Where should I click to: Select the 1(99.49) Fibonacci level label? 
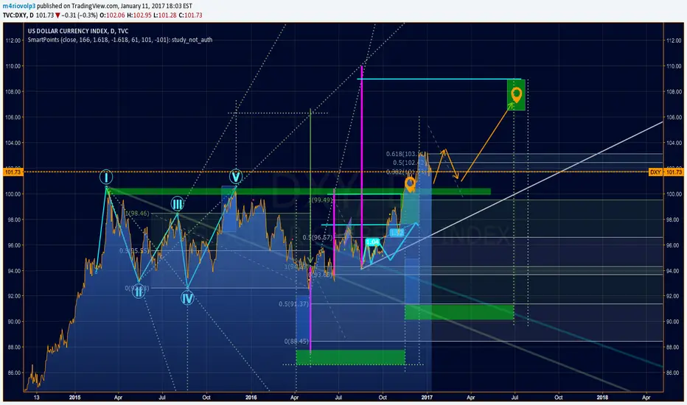coord(320,200)
